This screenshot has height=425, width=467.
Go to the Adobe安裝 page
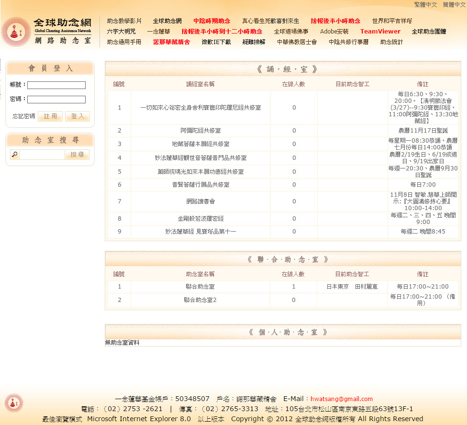pyautogui.click(x=334, y=32)
